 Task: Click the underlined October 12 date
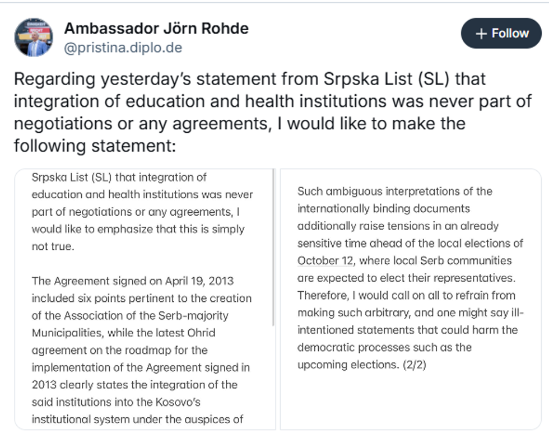[325, 260]
